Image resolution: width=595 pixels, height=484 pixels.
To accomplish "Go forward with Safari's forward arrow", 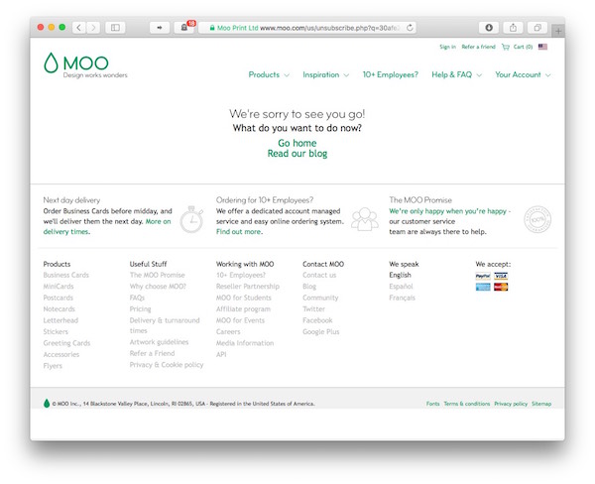I will pos(93,28).
